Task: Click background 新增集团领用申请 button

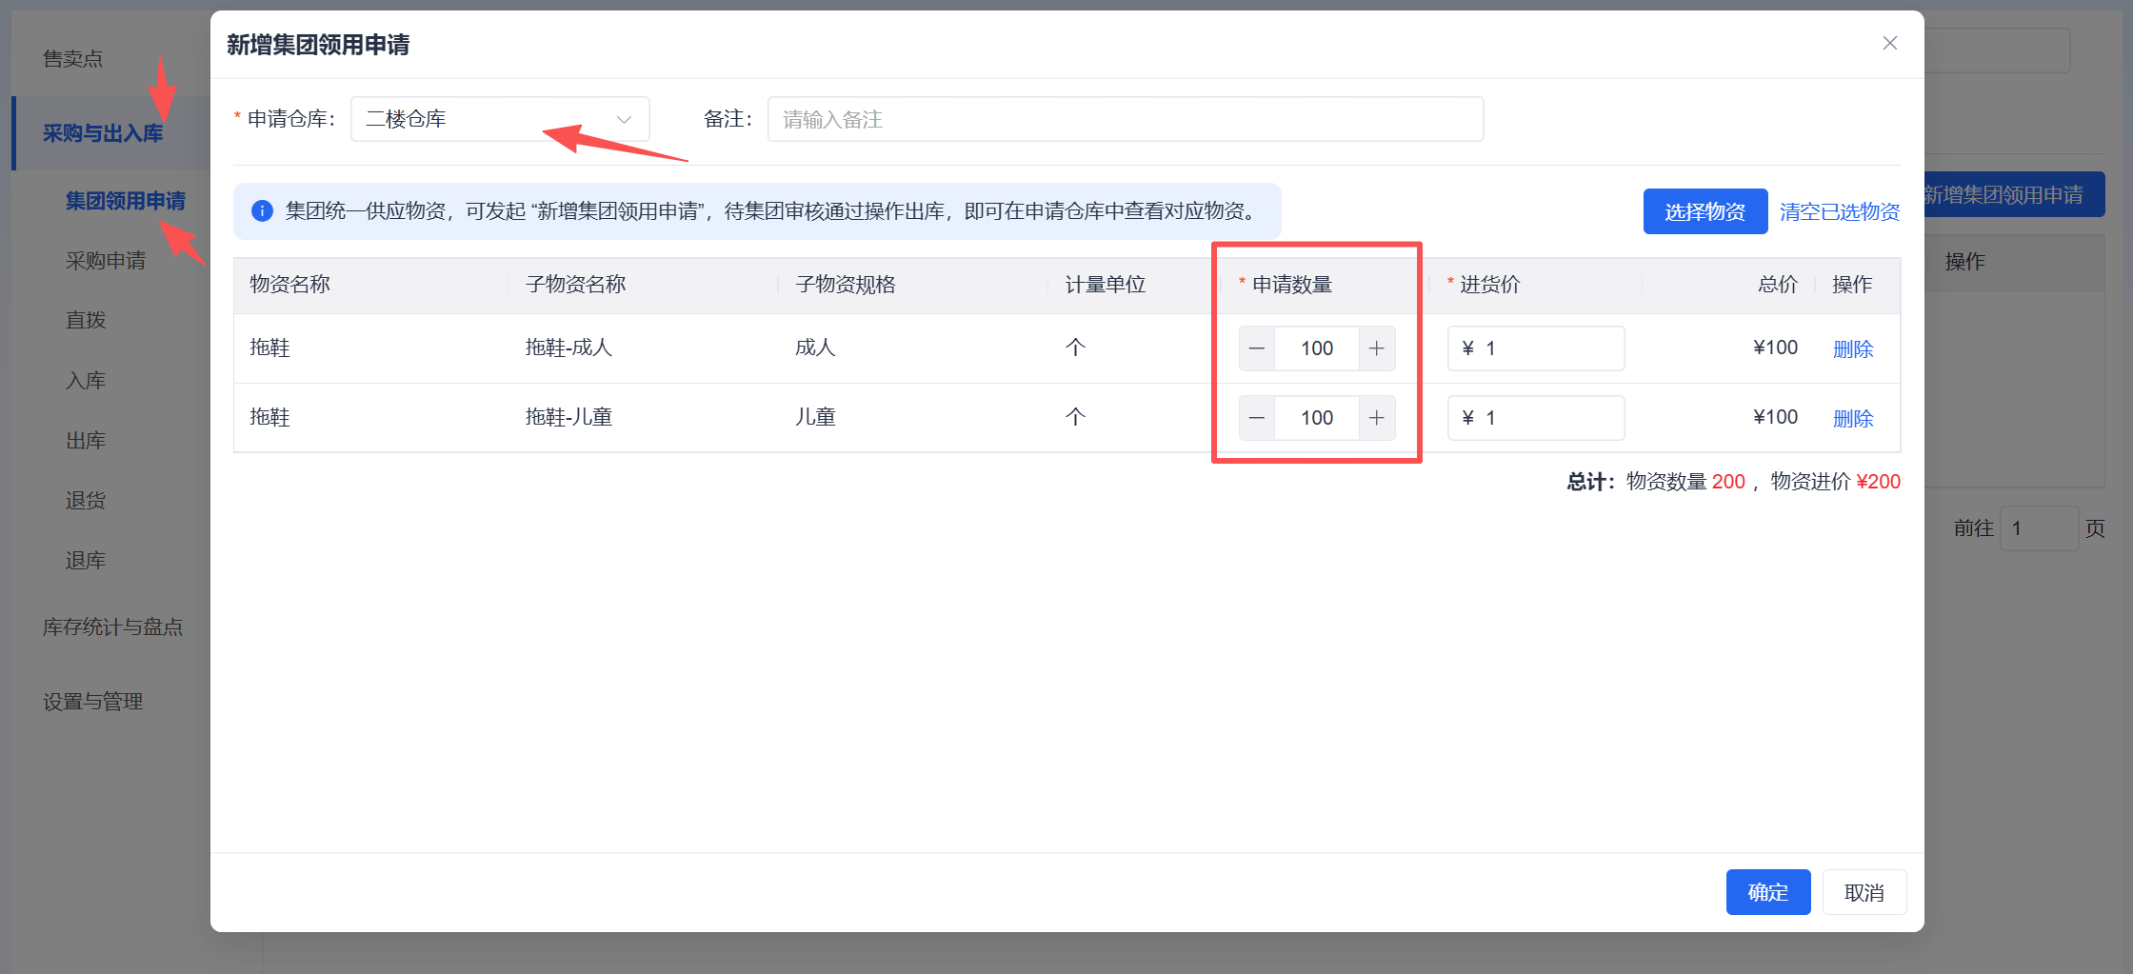Action: click(2013, 195)
